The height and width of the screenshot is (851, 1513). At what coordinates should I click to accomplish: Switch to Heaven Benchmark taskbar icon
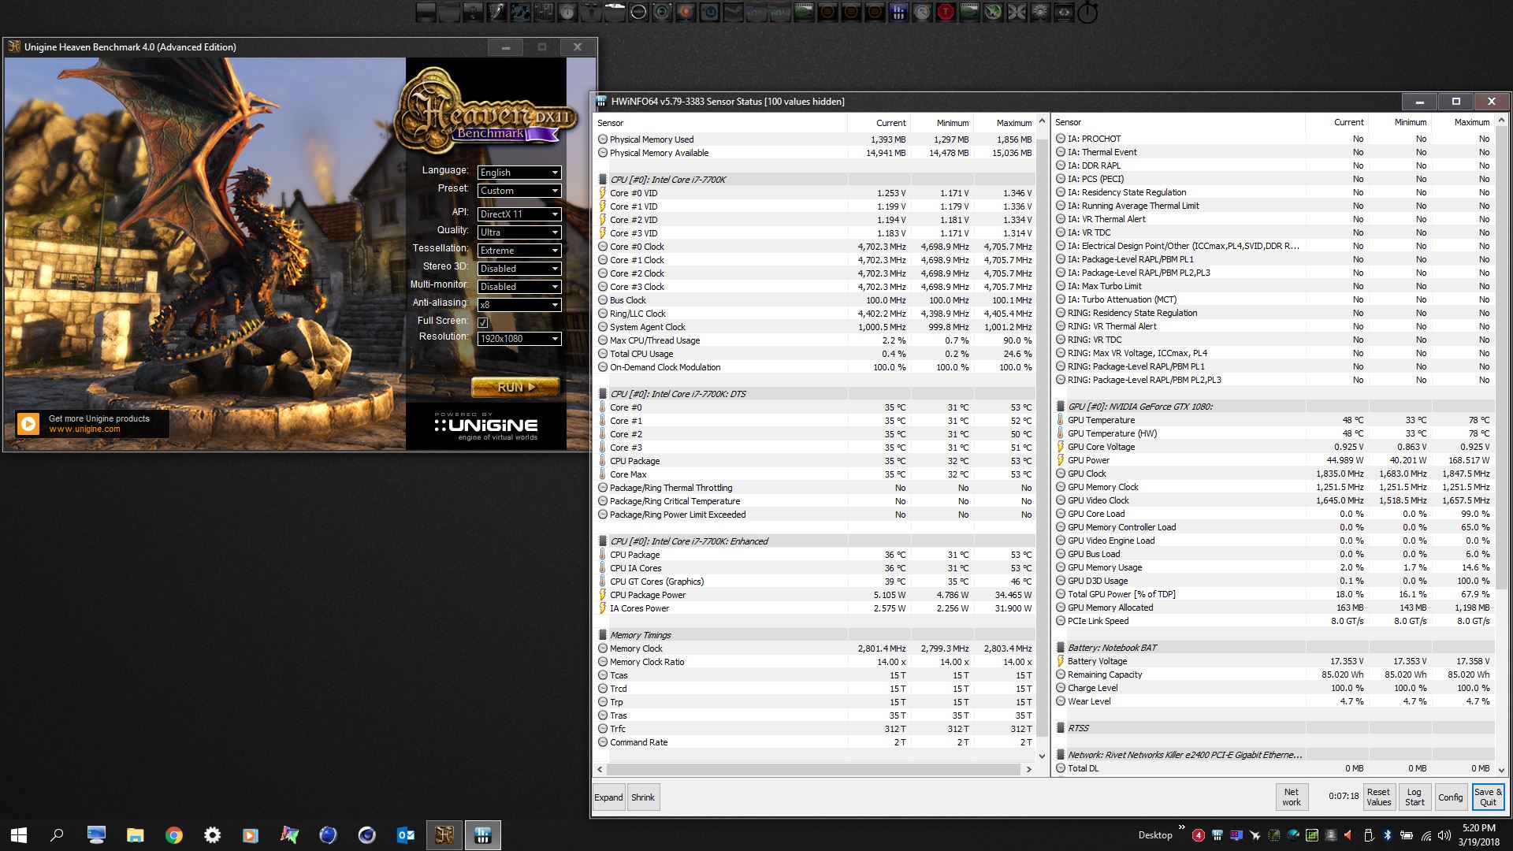click(444, 834)
